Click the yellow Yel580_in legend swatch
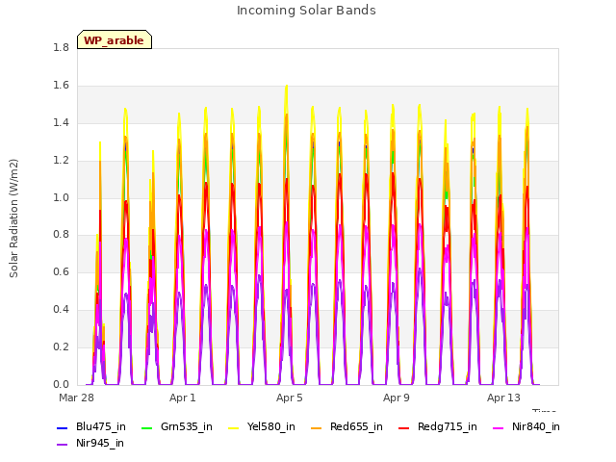The image size is (616, 462). (233, 427)
